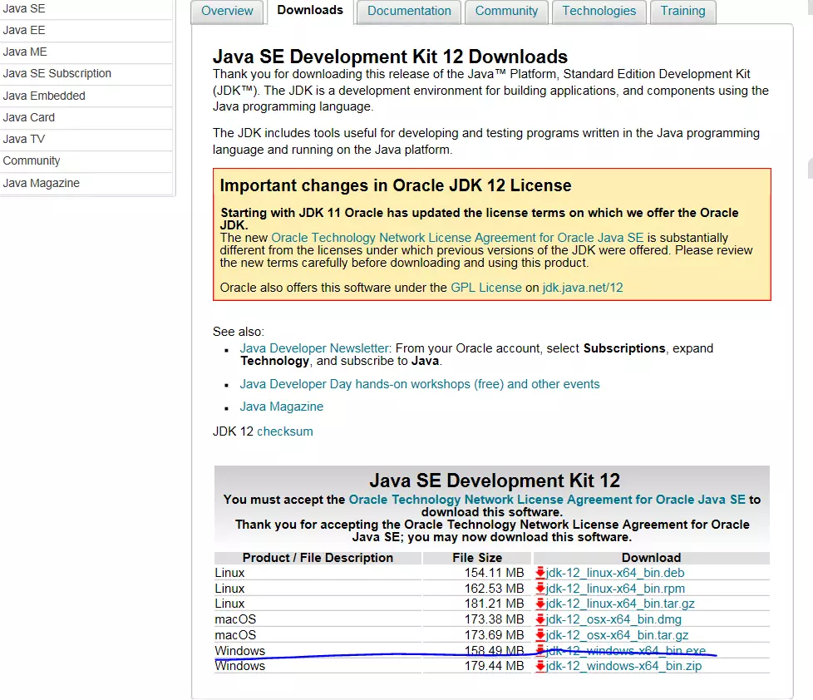The width and height of the screenshot is (813, 700).
Task: Click the Java SE Development Kit 12 Downloads heading
Action: click(390, 57)
